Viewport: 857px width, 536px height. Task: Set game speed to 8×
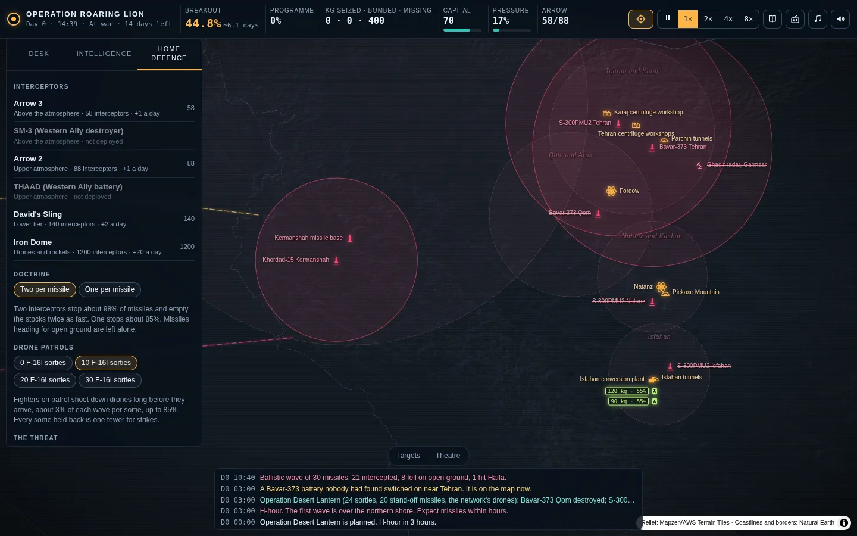[749, 19]
